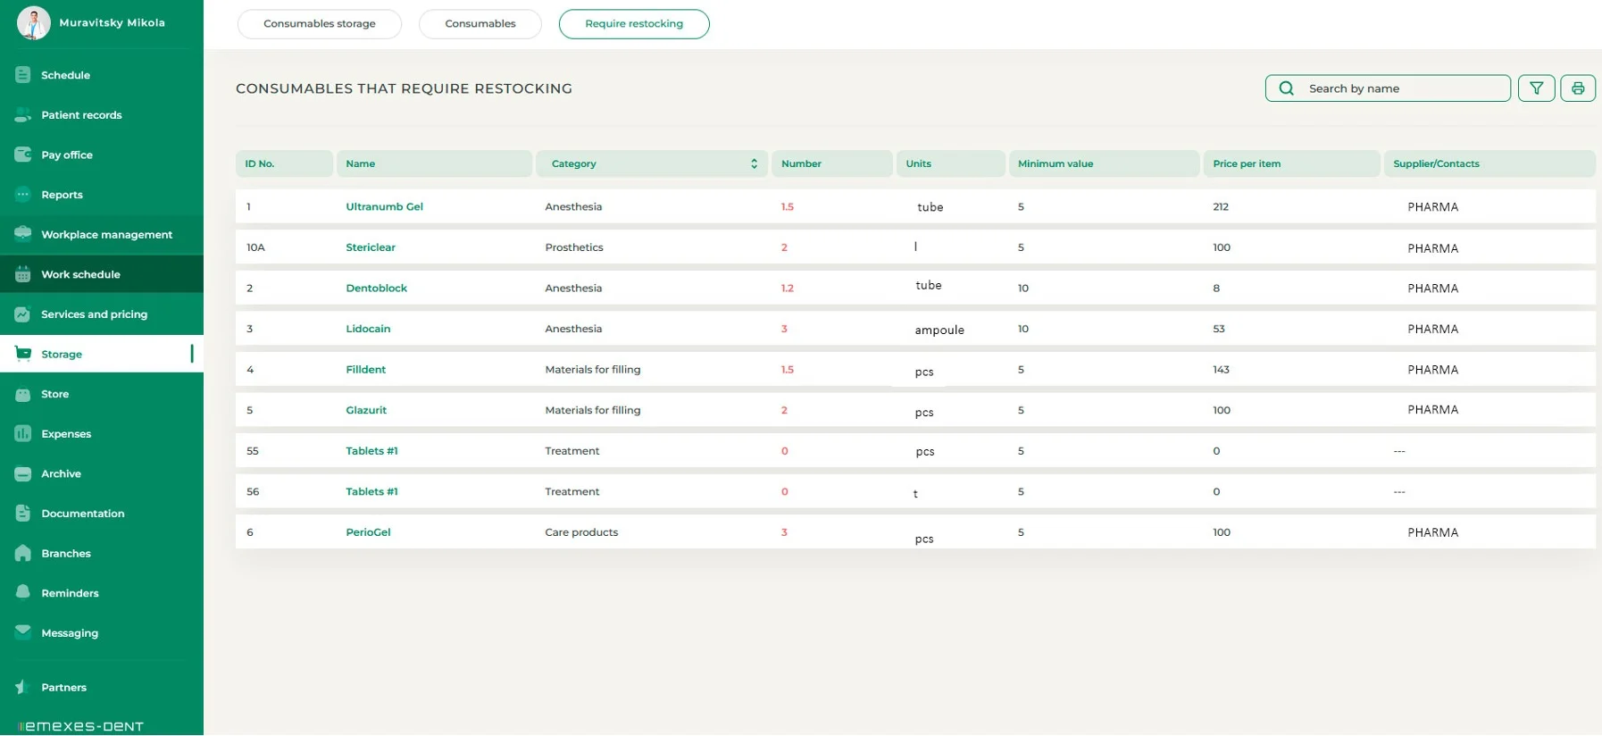Open Tablets #1 link in row 55

click(371, 451)
